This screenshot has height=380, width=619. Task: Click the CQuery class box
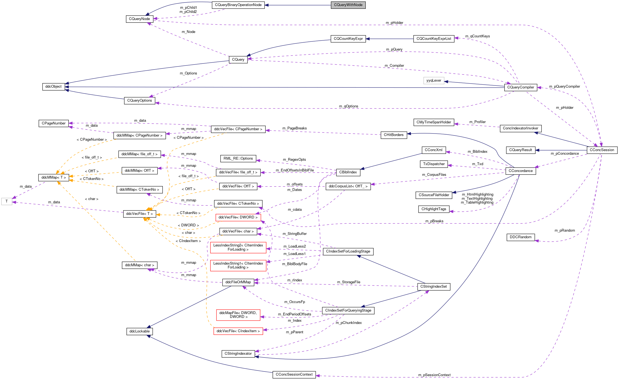(238, 60)
